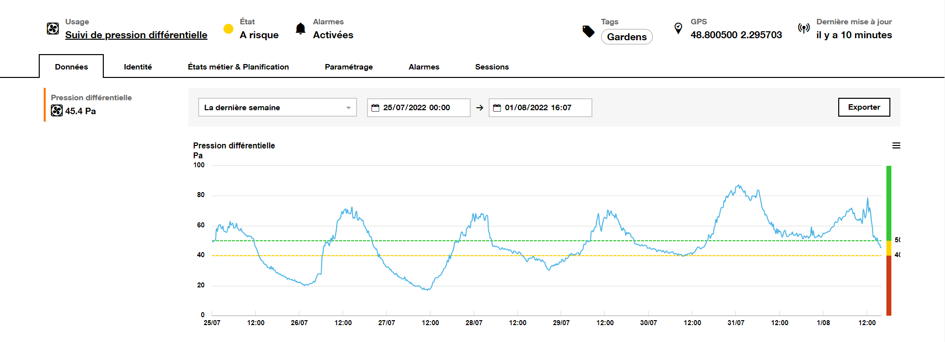
Task: Click the start date calendar icon
Action: tap(375, 108)
